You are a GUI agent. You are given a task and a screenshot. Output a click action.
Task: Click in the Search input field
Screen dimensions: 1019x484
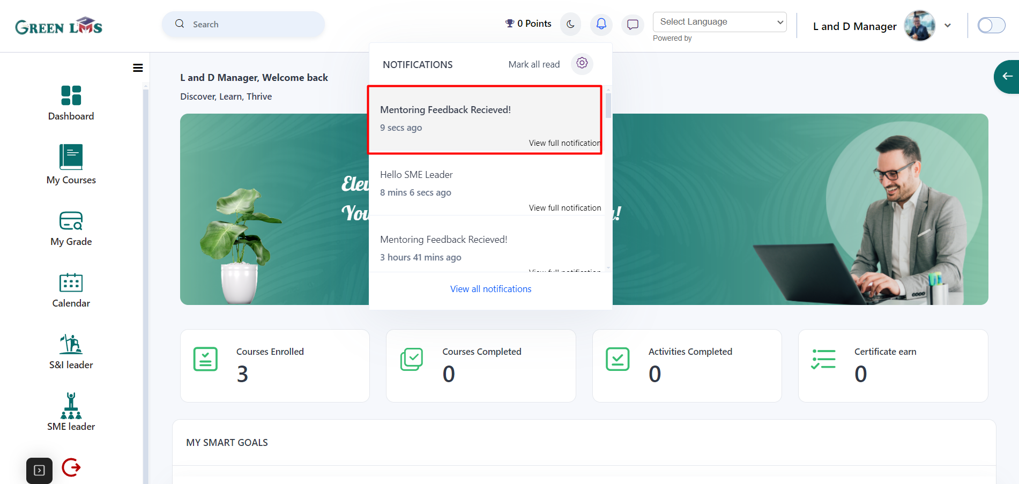pyautogui.click(x=243, y=24)
